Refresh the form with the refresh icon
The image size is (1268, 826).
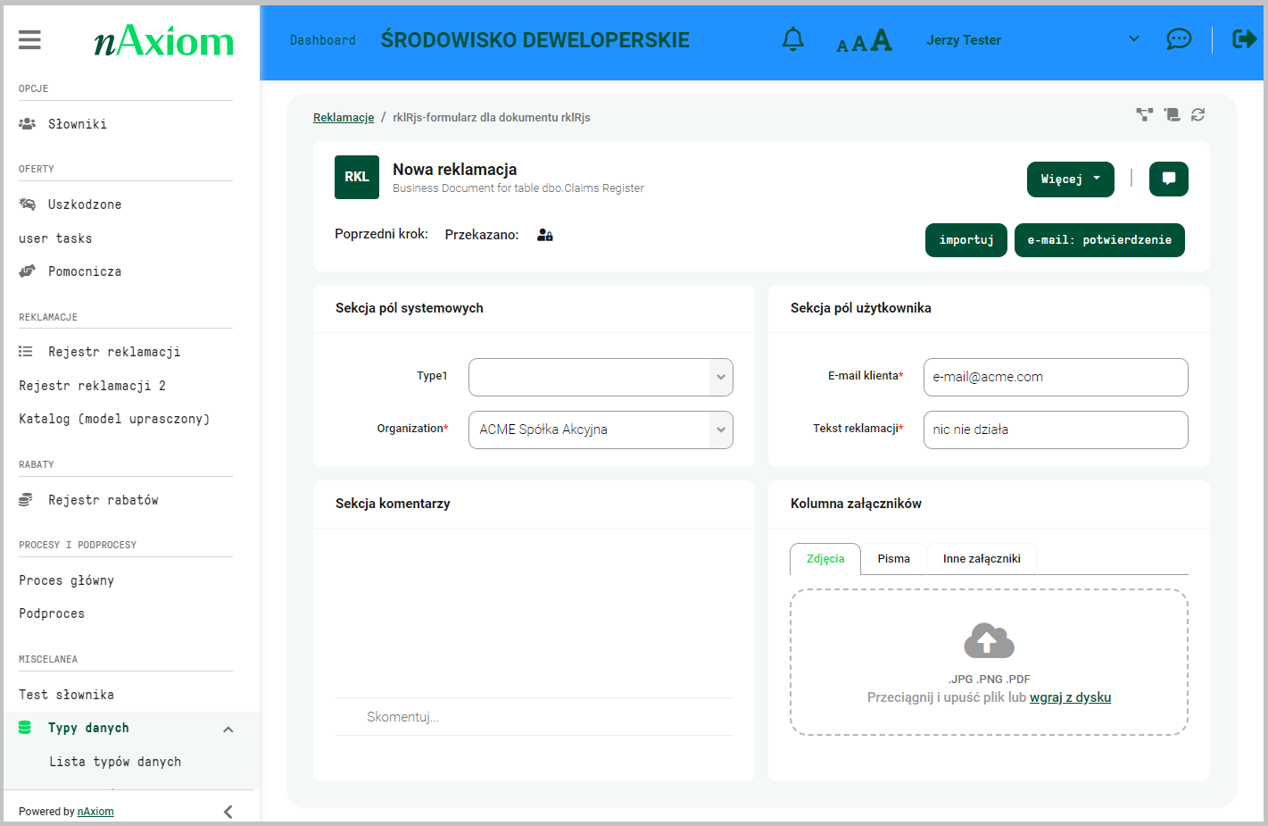tap(1198, 115)
